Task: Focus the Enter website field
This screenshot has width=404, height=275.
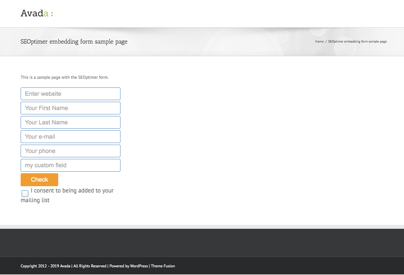Action: 70,94
